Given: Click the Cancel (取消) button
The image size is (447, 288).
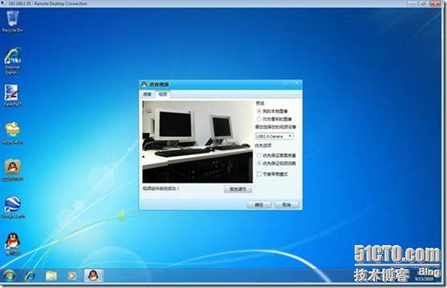Looking at the screenshot, I should point(287,205).
